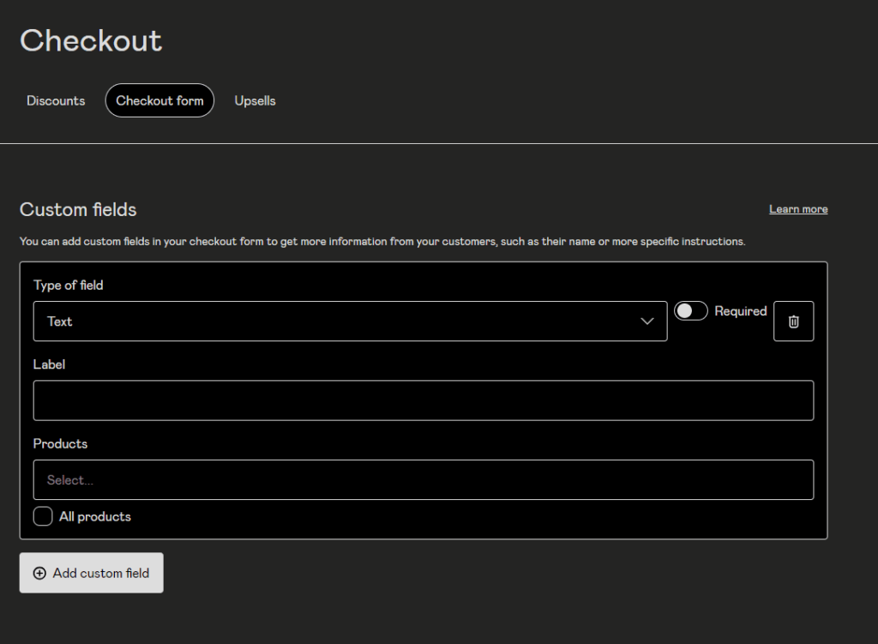Expand the chevron arrow beside Text
This screenshot has height=644, width=878.
coord(646,322)
